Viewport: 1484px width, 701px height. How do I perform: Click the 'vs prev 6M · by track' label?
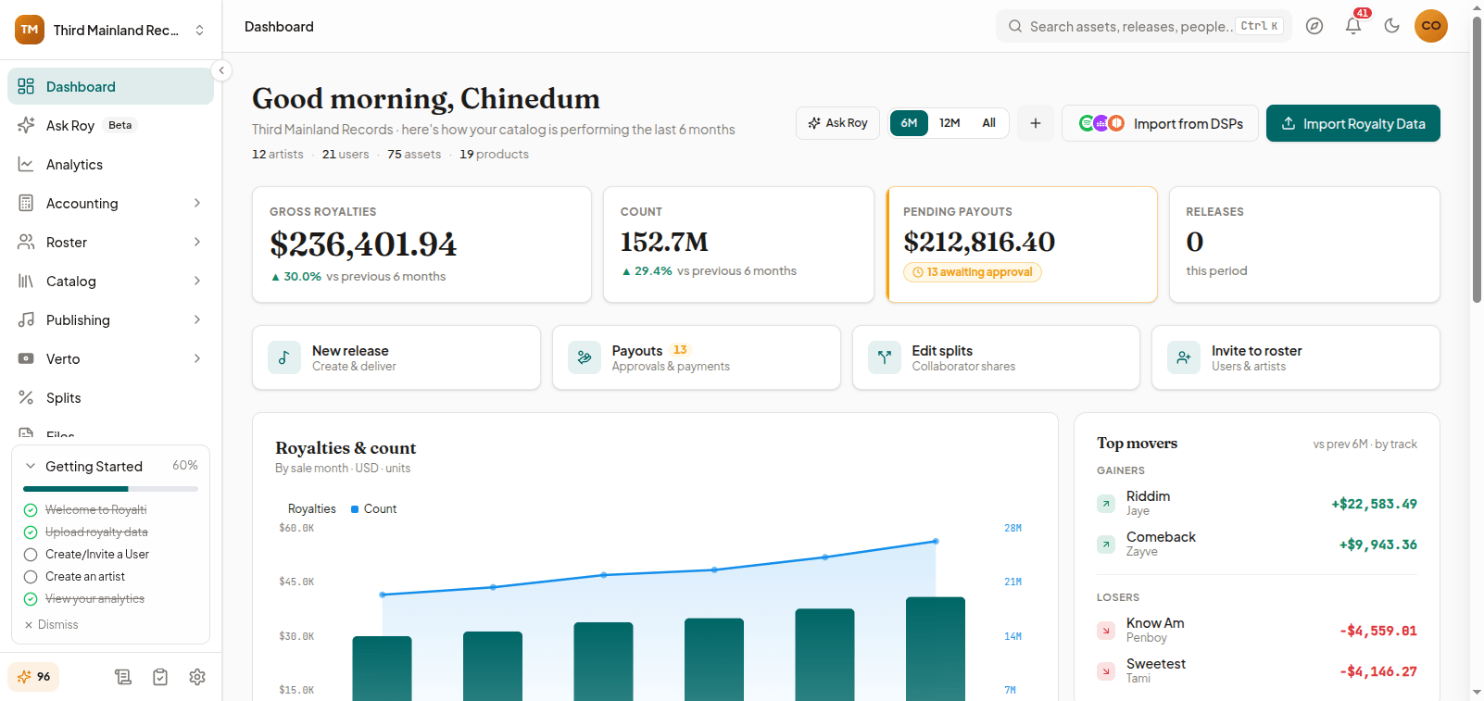tap(1365, 444)
